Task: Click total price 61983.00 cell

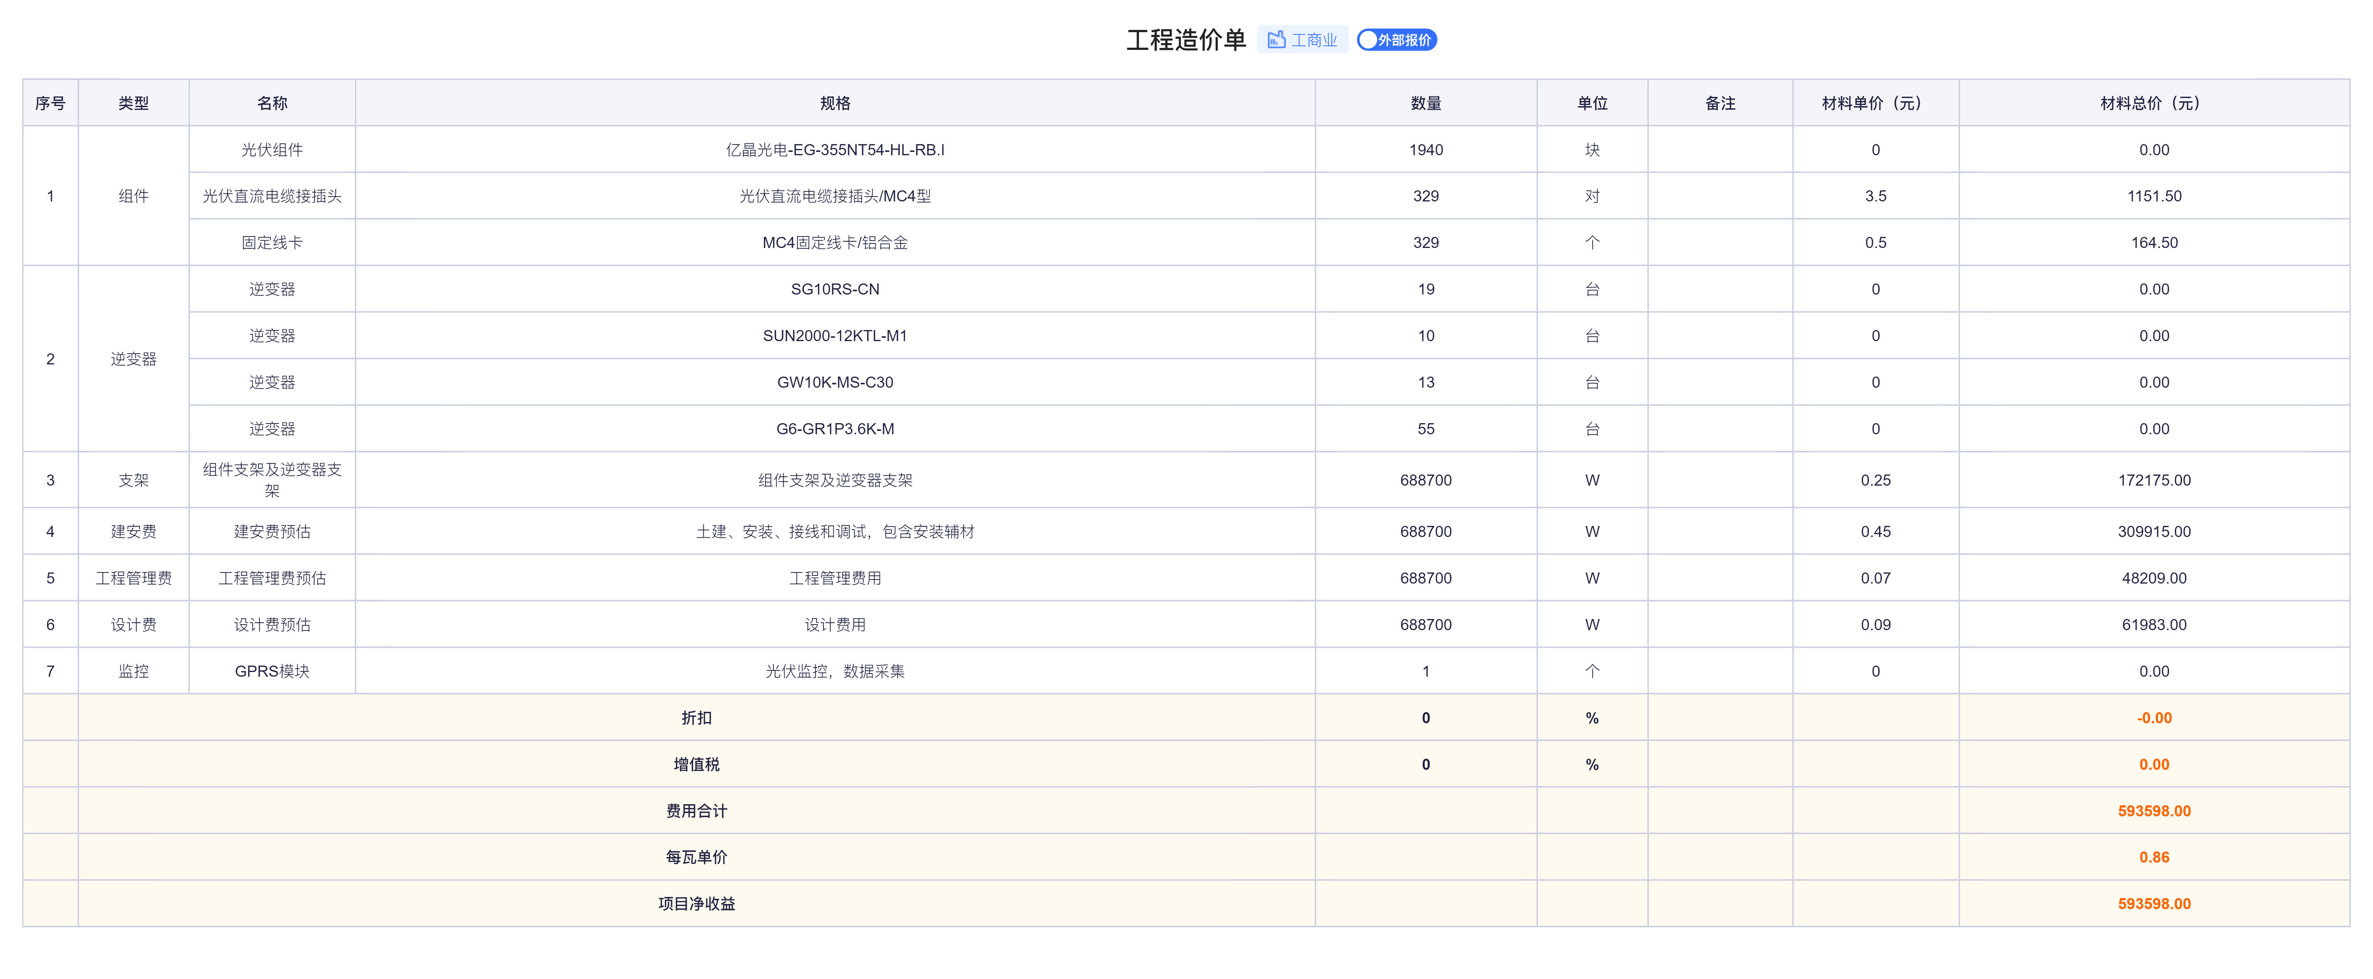Action: tap(2154, 625)
